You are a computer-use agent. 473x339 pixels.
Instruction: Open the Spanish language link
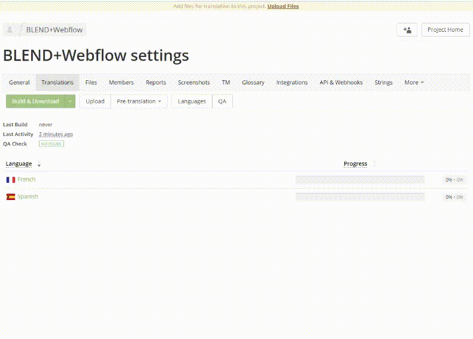click(28, 196)
